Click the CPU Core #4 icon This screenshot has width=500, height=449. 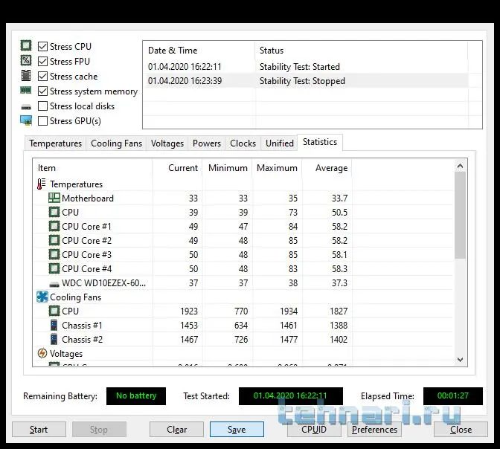(x=54, y=268)
